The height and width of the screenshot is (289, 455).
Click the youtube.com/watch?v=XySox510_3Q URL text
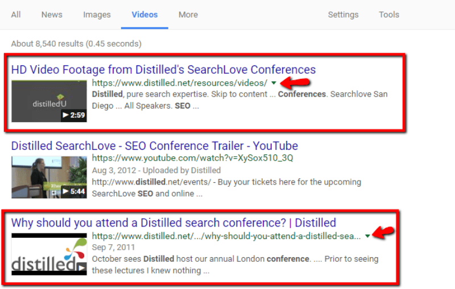192,158
